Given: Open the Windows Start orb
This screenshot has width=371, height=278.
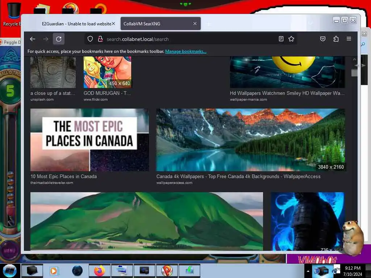Looking at the screenshot, I should 9,271.
